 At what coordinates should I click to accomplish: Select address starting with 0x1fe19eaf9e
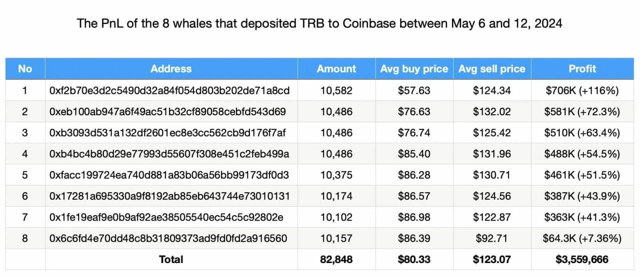point(166,217)
